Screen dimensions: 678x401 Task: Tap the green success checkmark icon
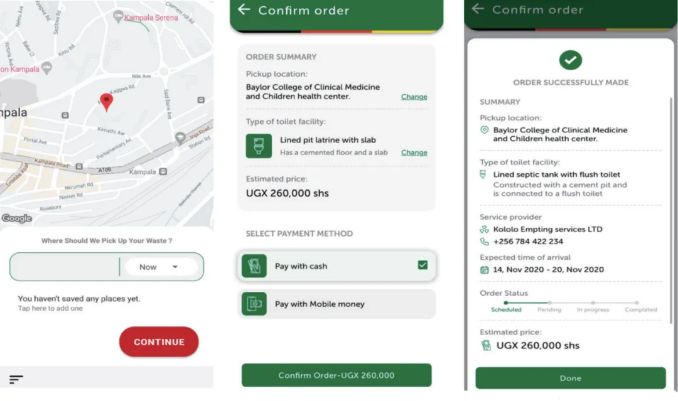pyautogui.click(x=571, y=60)
